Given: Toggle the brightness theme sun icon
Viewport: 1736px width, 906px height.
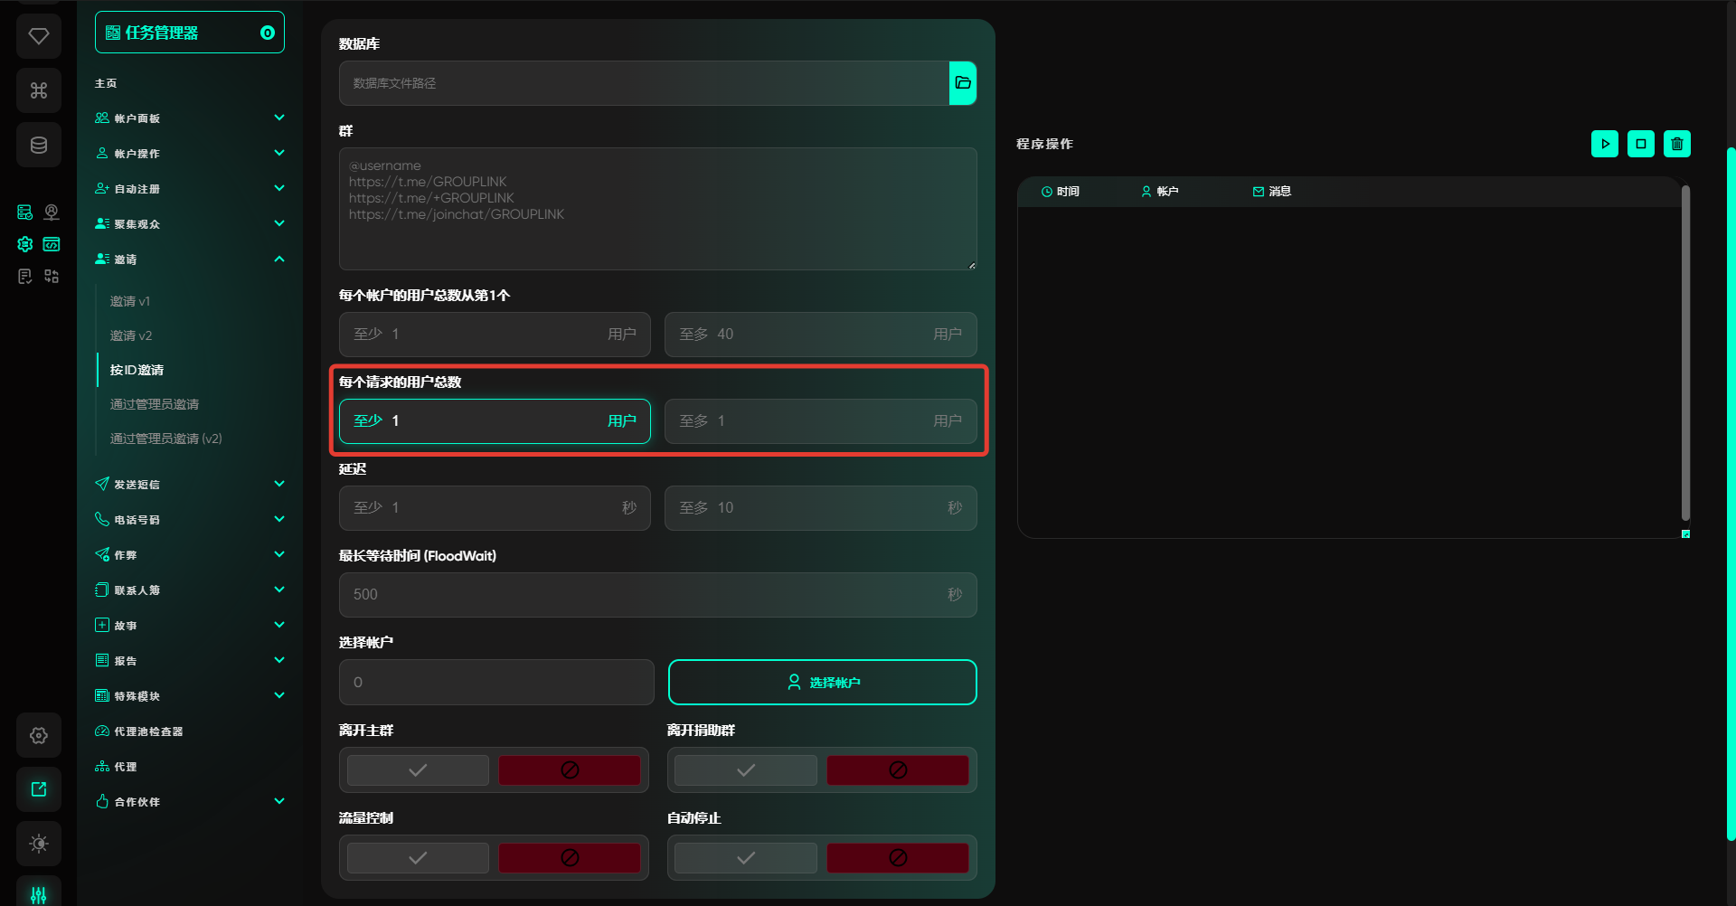Looking at the screenshot, I should pyautogui.click(x=39, y=844).
